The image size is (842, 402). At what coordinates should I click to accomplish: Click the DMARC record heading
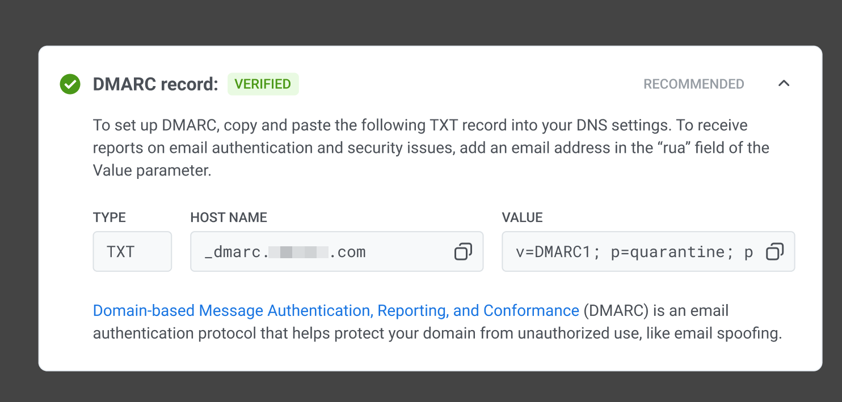155,84
